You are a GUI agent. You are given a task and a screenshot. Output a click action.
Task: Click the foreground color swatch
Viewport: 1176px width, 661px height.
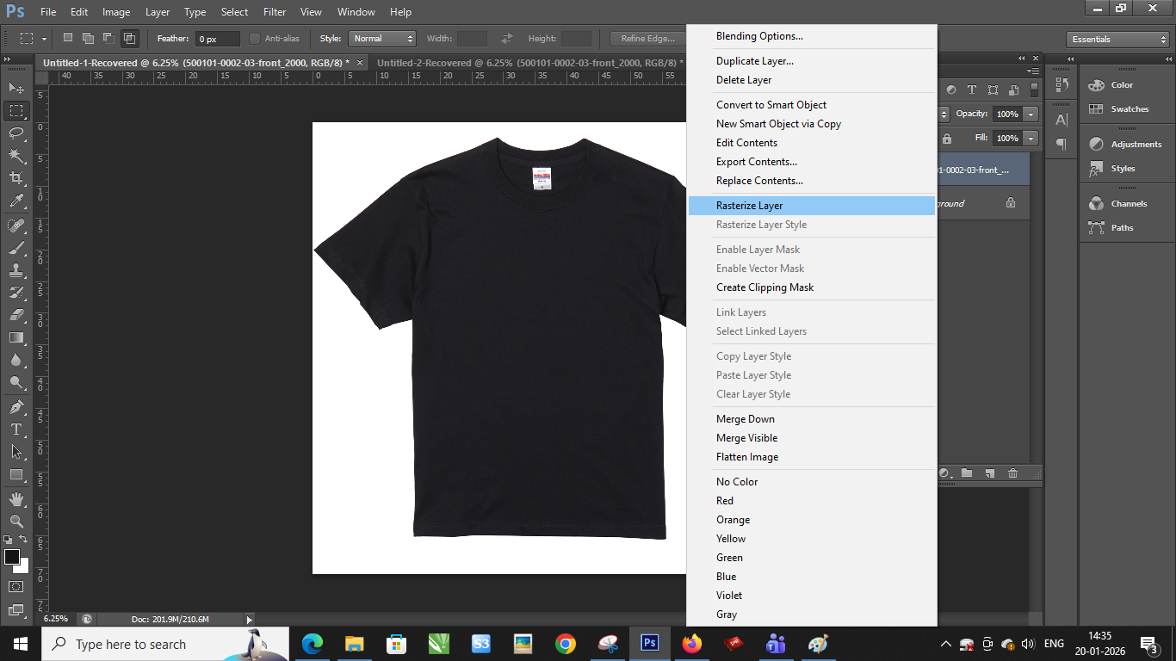[12, 557]
